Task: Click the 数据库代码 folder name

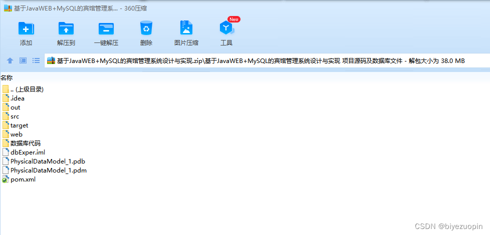Action: pyautogui.click(x=26, y=143)
